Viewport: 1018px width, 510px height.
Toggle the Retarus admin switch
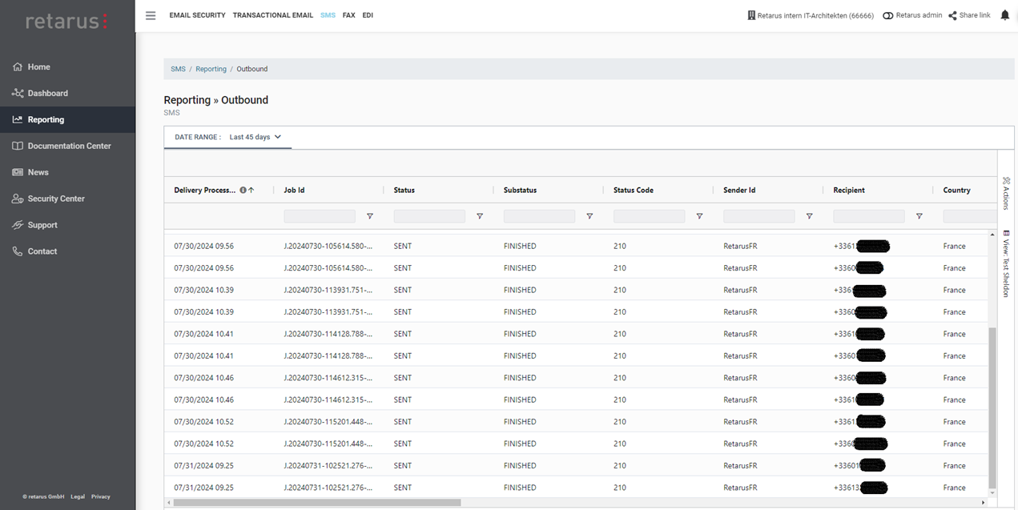tap(887, 15)
